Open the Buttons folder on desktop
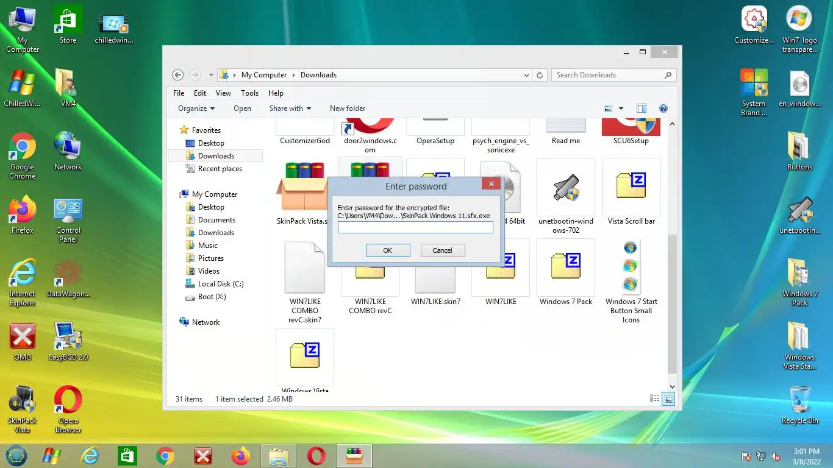 pyautogui.click(x=799, y=151)
